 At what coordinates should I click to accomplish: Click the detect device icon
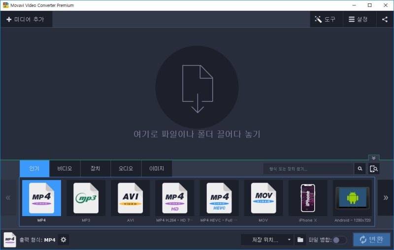coord(374,169)
